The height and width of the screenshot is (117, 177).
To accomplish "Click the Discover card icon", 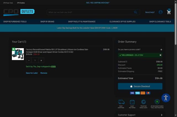I will tap(143, 93).
